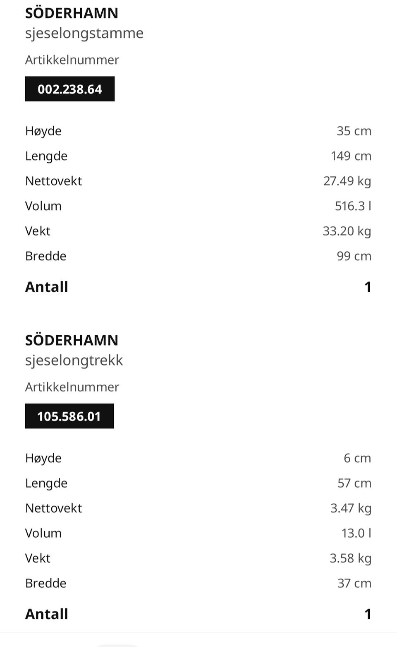Click the 27.49 kg Nettovekt value
The image size is (397, 647).
[347, 181]
